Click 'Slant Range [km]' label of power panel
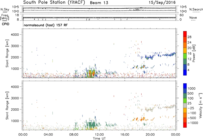 (7, 53)
